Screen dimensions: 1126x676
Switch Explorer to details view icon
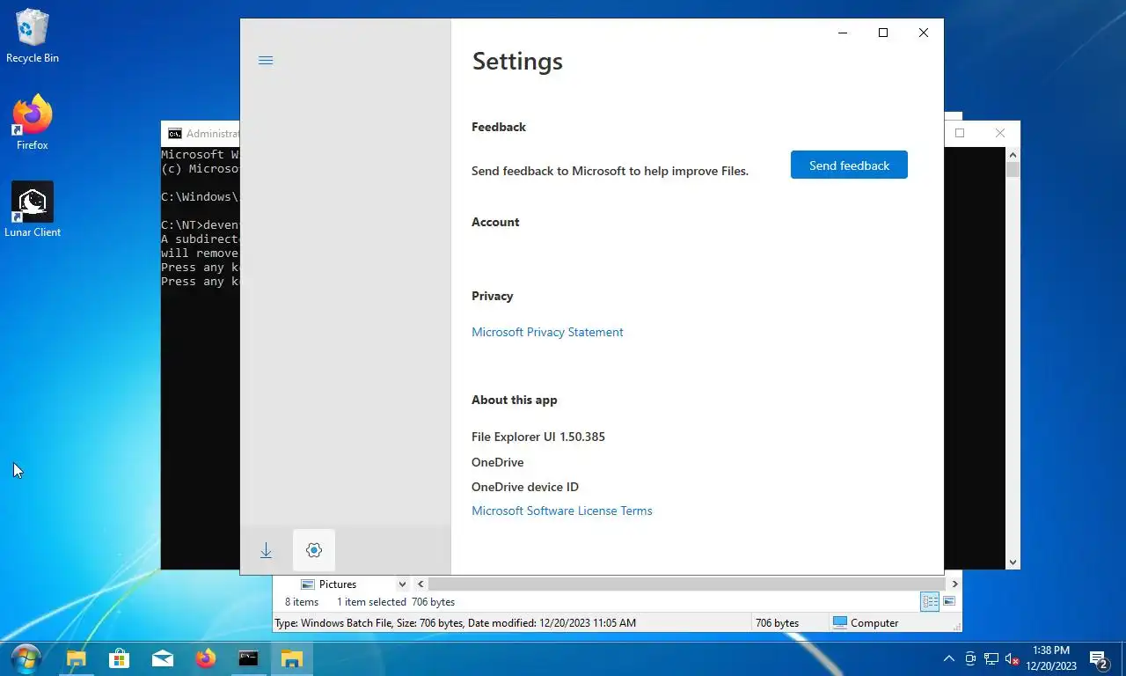[930, 602]
